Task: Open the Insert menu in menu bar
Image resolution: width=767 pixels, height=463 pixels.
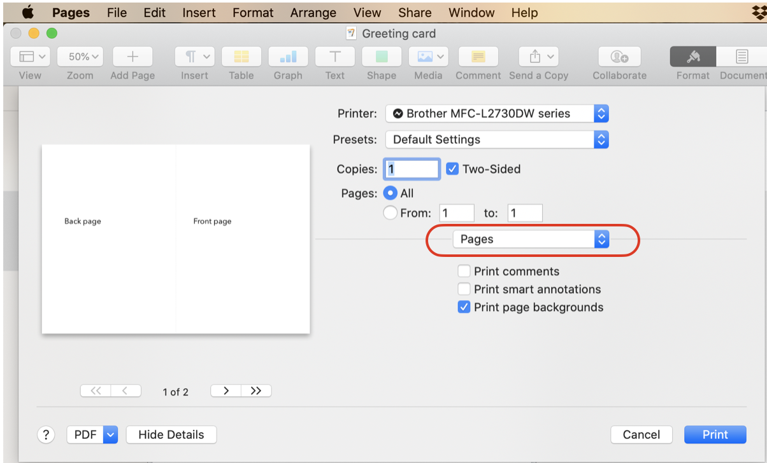Action: 200,13
